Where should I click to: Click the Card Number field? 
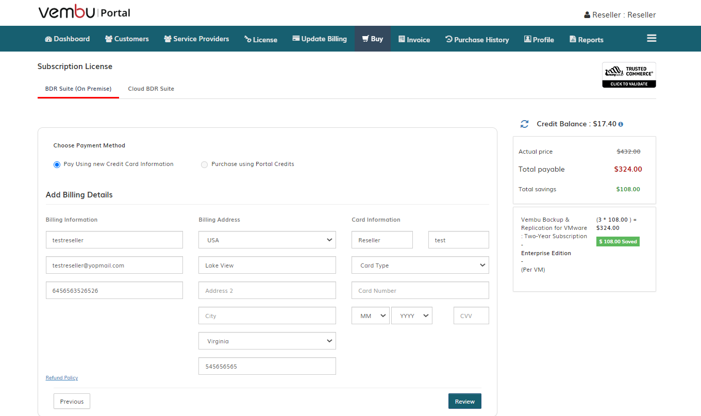420,290
